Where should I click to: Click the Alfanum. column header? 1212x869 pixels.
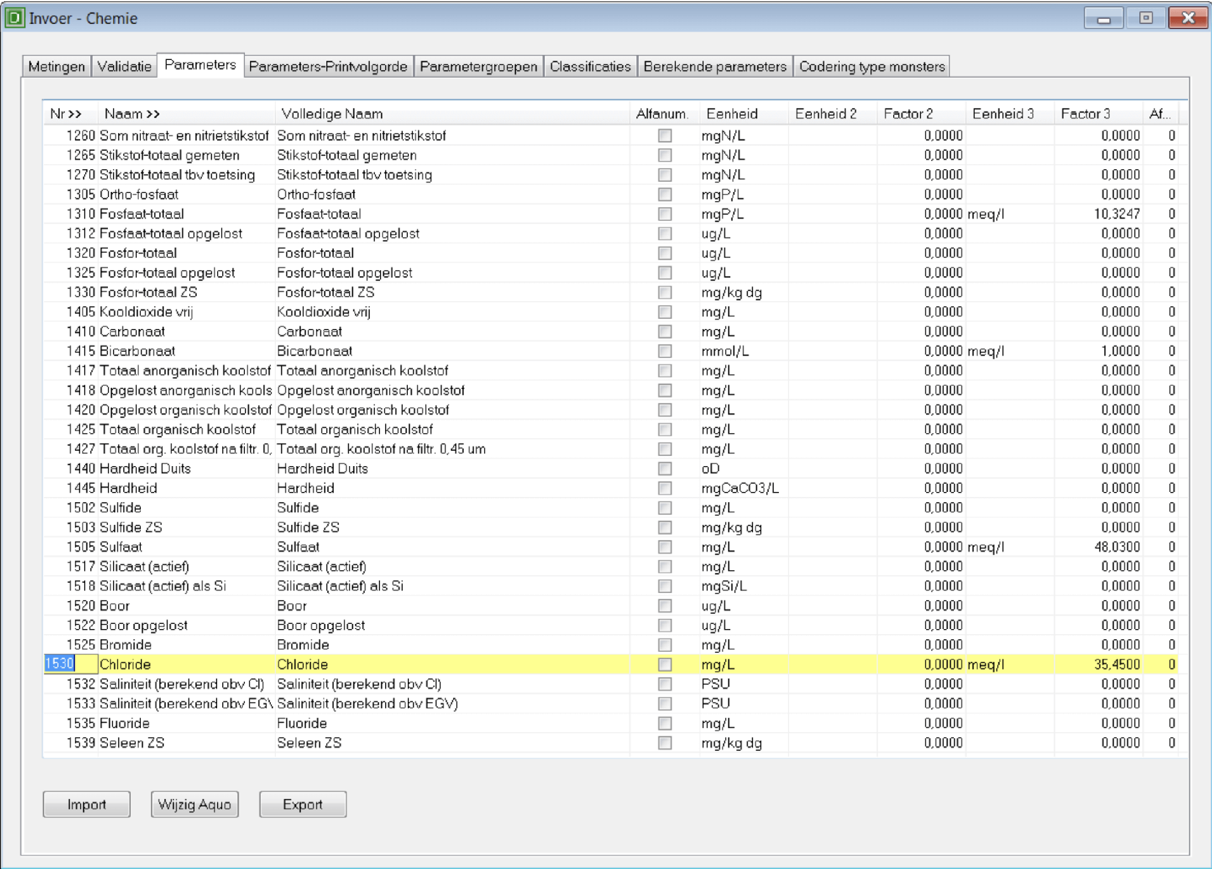[665, 114]
